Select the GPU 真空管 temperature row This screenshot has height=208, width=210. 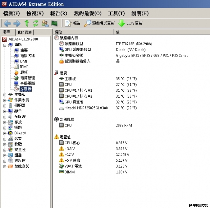[x=98, y=102]
